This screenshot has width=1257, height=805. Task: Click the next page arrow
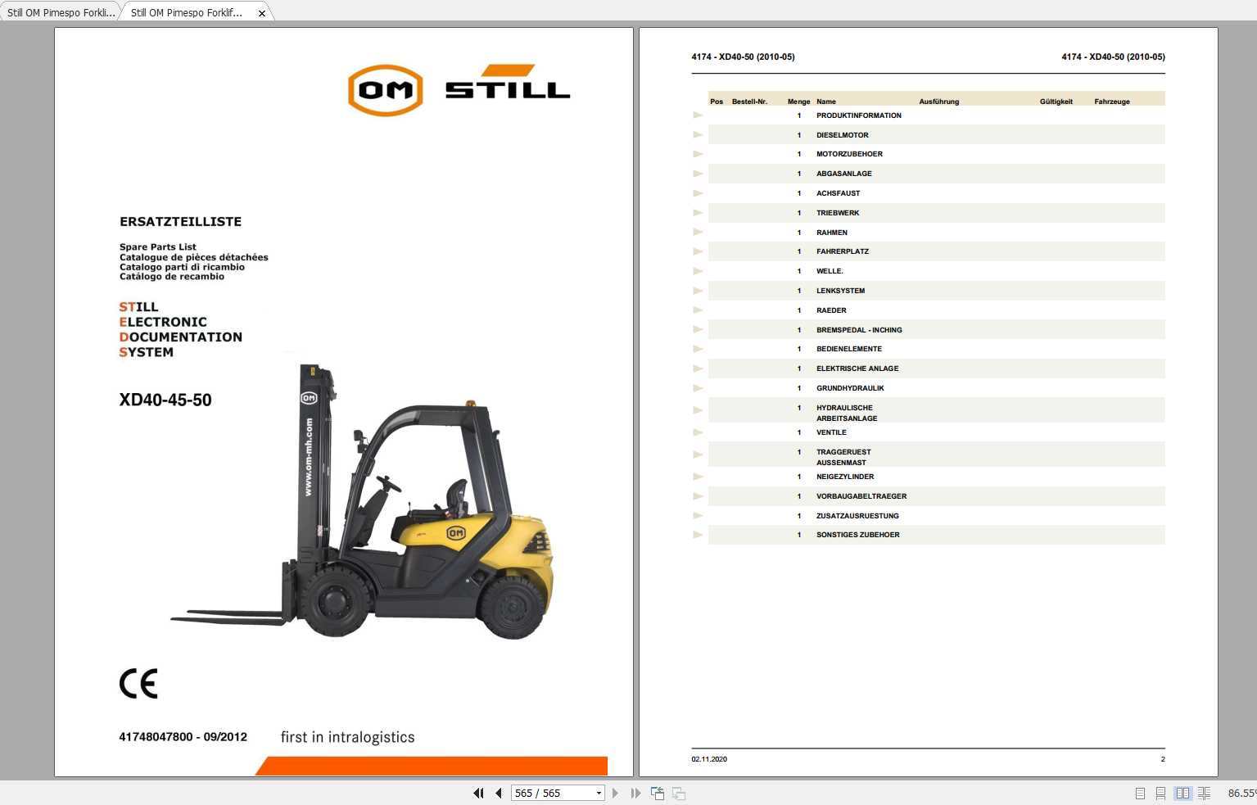616,793
